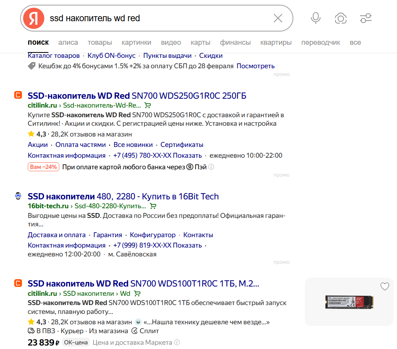Open the "Скидки" link
This screenshot has width=397, height=349.
211,56
